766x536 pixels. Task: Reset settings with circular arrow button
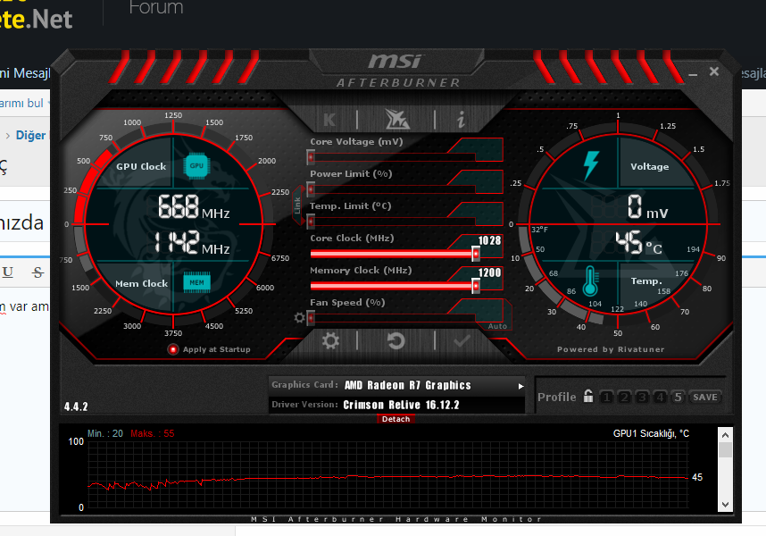(396, 340)
